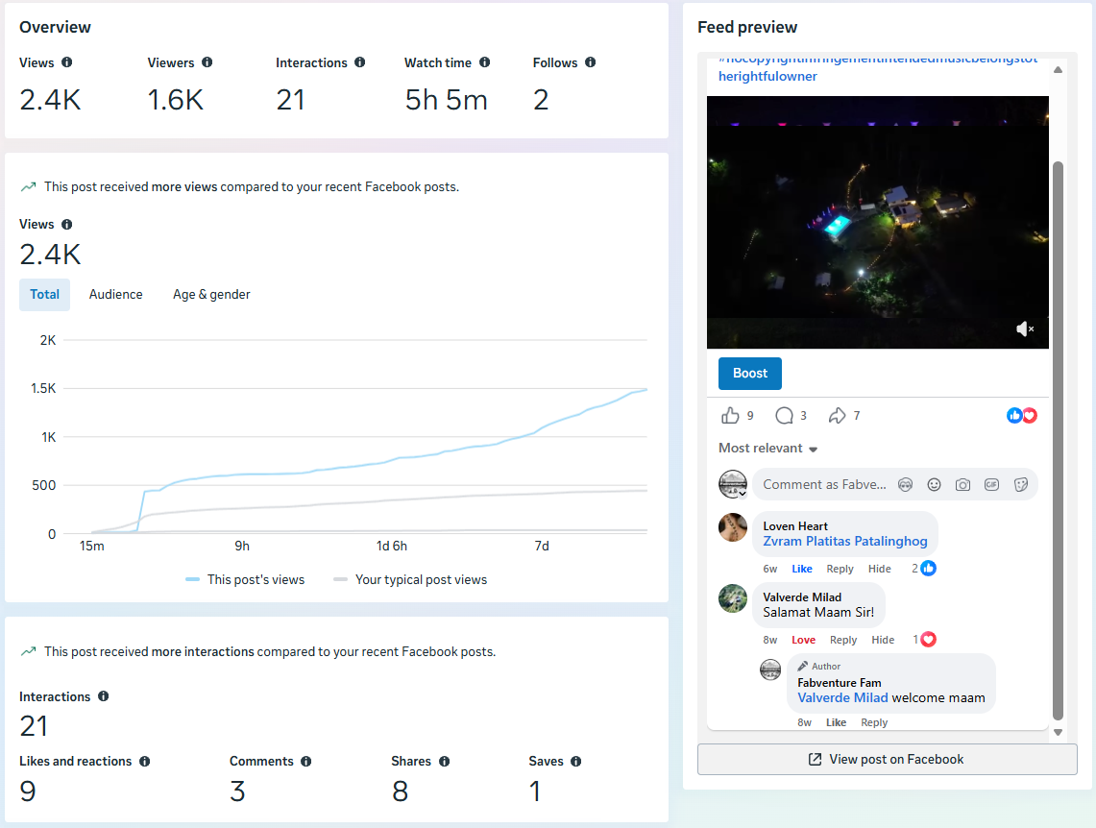Toggle Like on Loven Heart's comment
1096x828 pixels.
pyautogui.click(x=802, y=569)
